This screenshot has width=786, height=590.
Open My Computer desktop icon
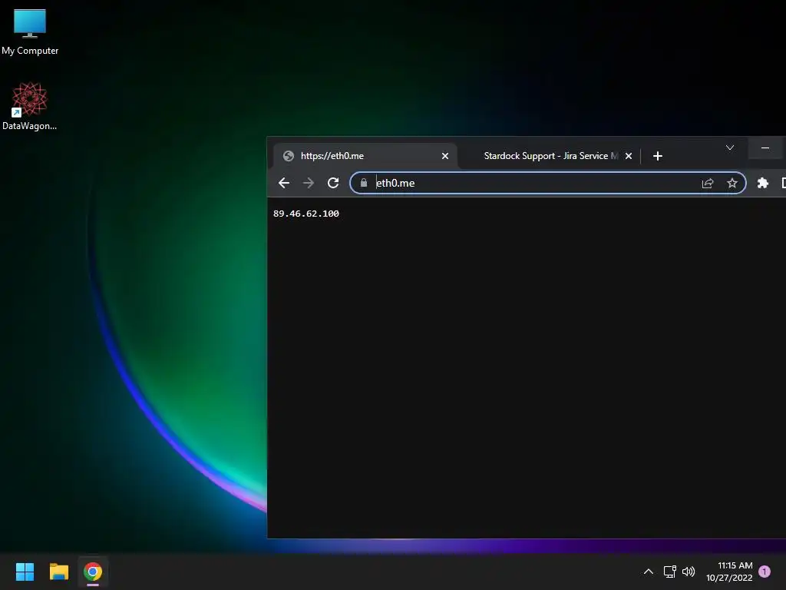[x=30, y=31]
